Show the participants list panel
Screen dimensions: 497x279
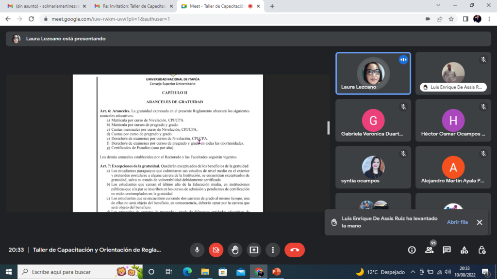click(x=429, y=250)
